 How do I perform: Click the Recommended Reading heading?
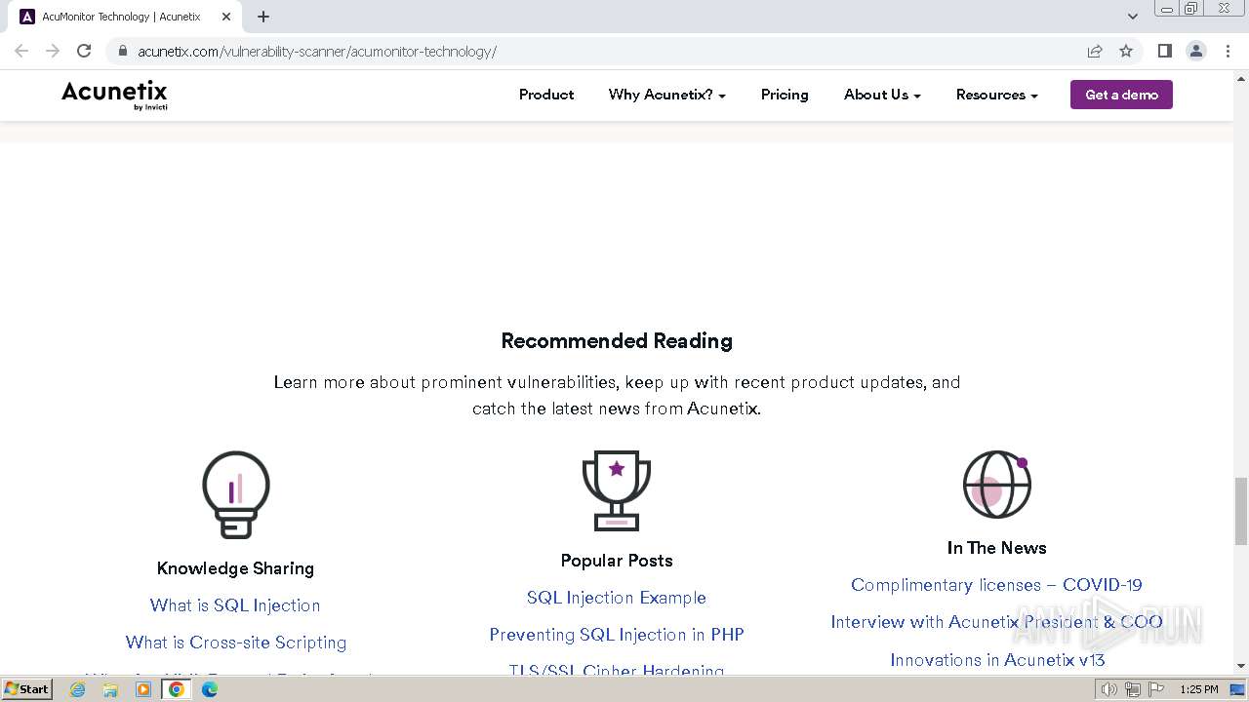tap(617, 341)
